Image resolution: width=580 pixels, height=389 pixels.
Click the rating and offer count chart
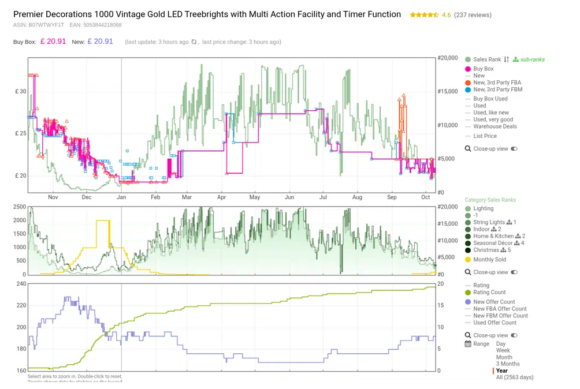pos(232,327)
